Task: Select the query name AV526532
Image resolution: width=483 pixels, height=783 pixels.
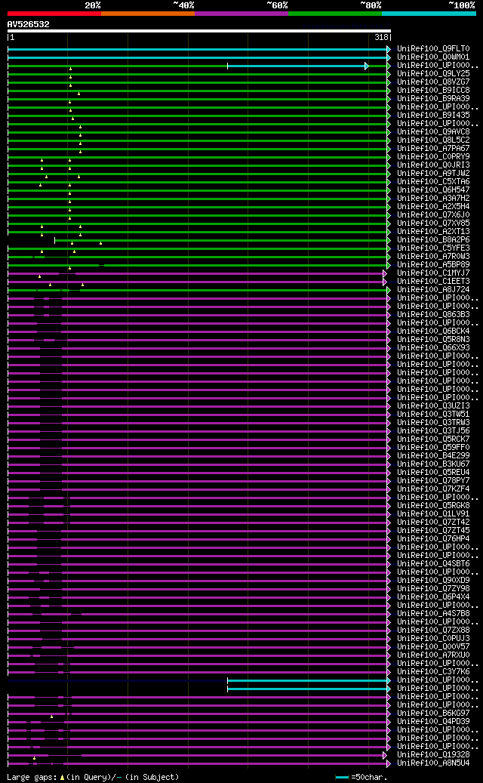Action: tap(29, 24)
